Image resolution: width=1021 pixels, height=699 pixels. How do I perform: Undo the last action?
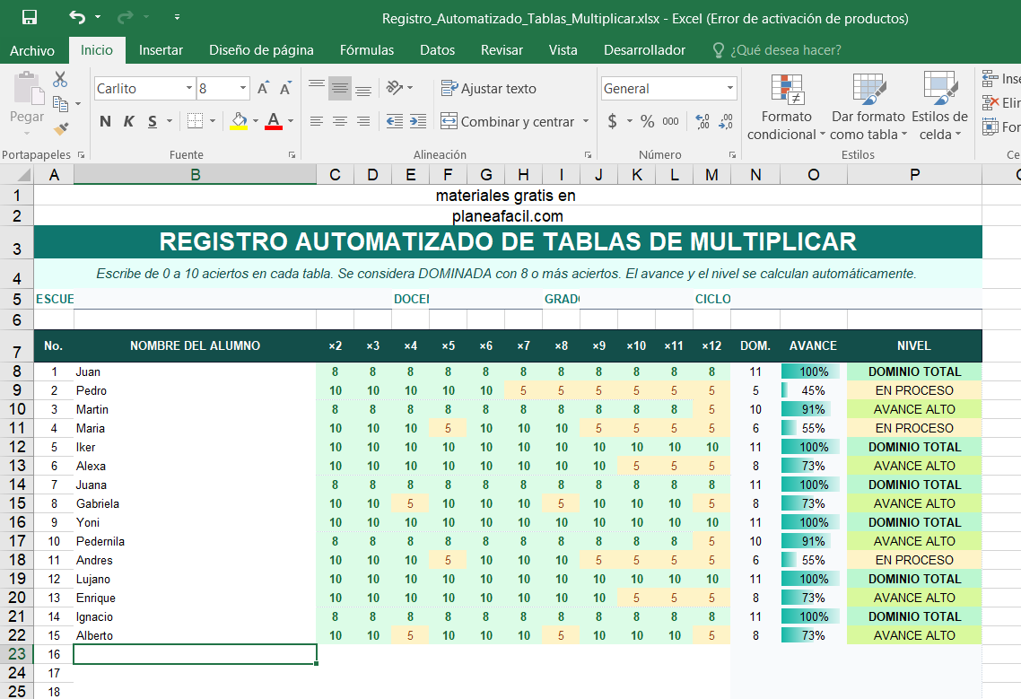pyautogui.click(x=77, y=18)
